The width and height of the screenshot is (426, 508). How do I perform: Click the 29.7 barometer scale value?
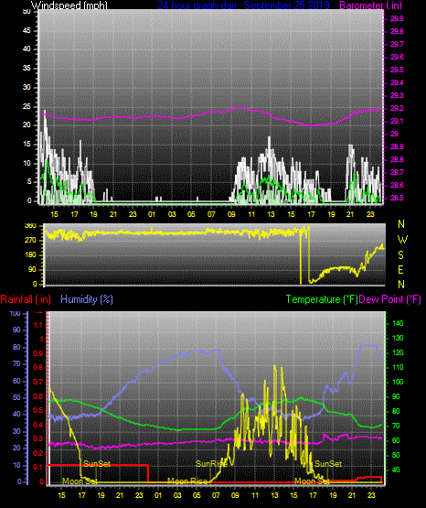(397, 44)
